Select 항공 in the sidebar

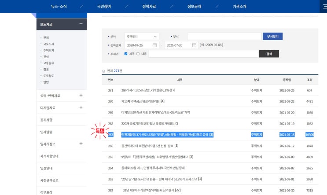(x=46, y=70)
